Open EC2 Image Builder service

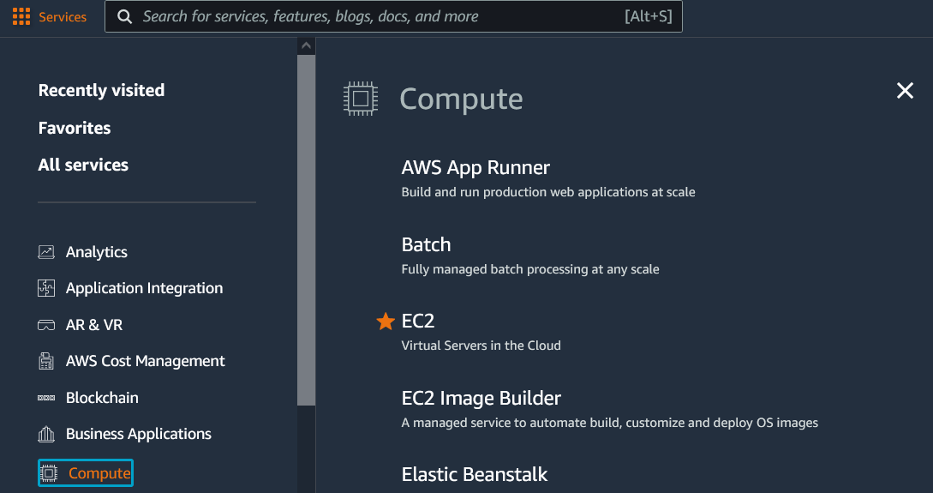481,398
